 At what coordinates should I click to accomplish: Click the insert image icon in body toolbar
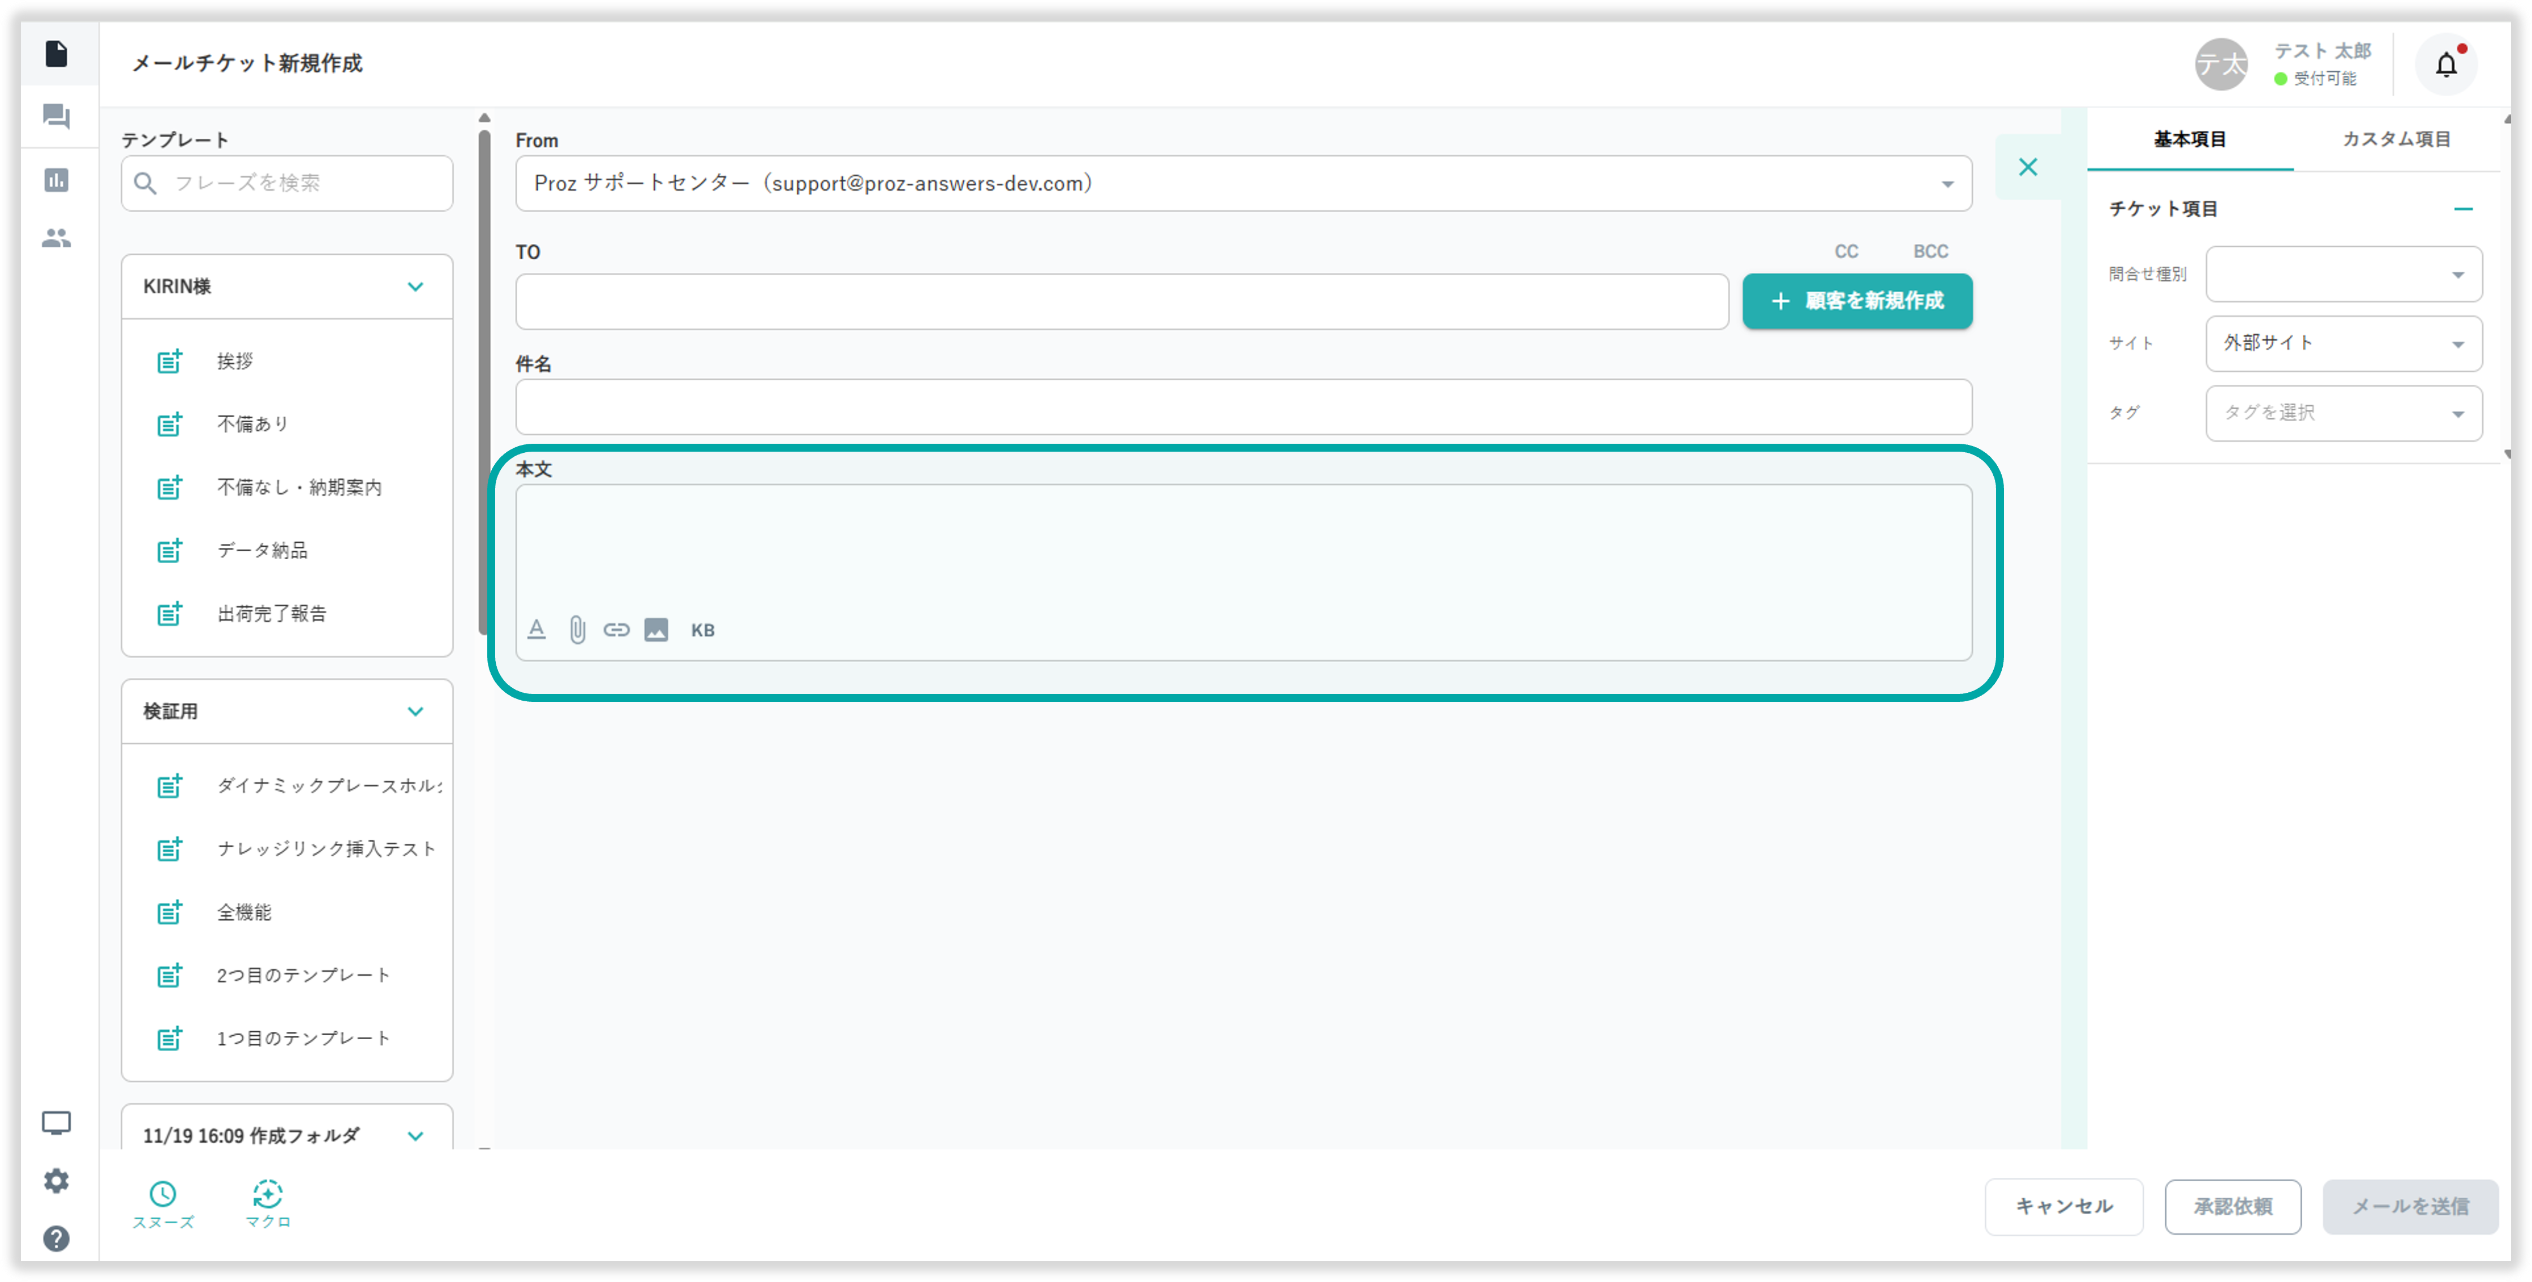(655, 630)
